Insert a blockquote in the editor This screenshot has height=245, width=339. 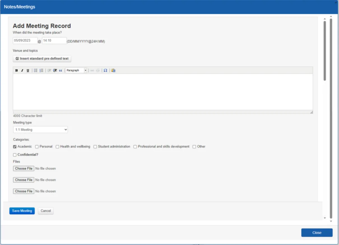tap(61, 70)
